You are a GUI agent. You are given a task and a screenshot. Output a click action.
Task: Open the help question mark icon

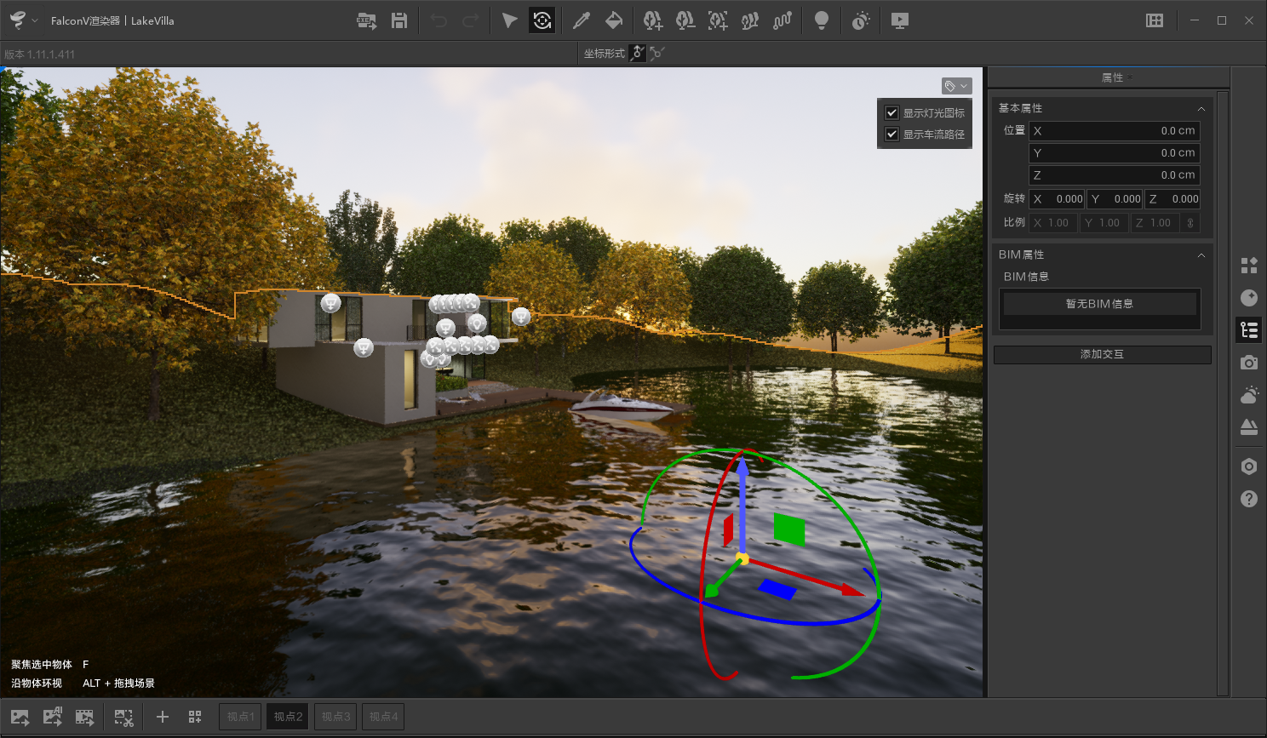(x=1249, y=499)
